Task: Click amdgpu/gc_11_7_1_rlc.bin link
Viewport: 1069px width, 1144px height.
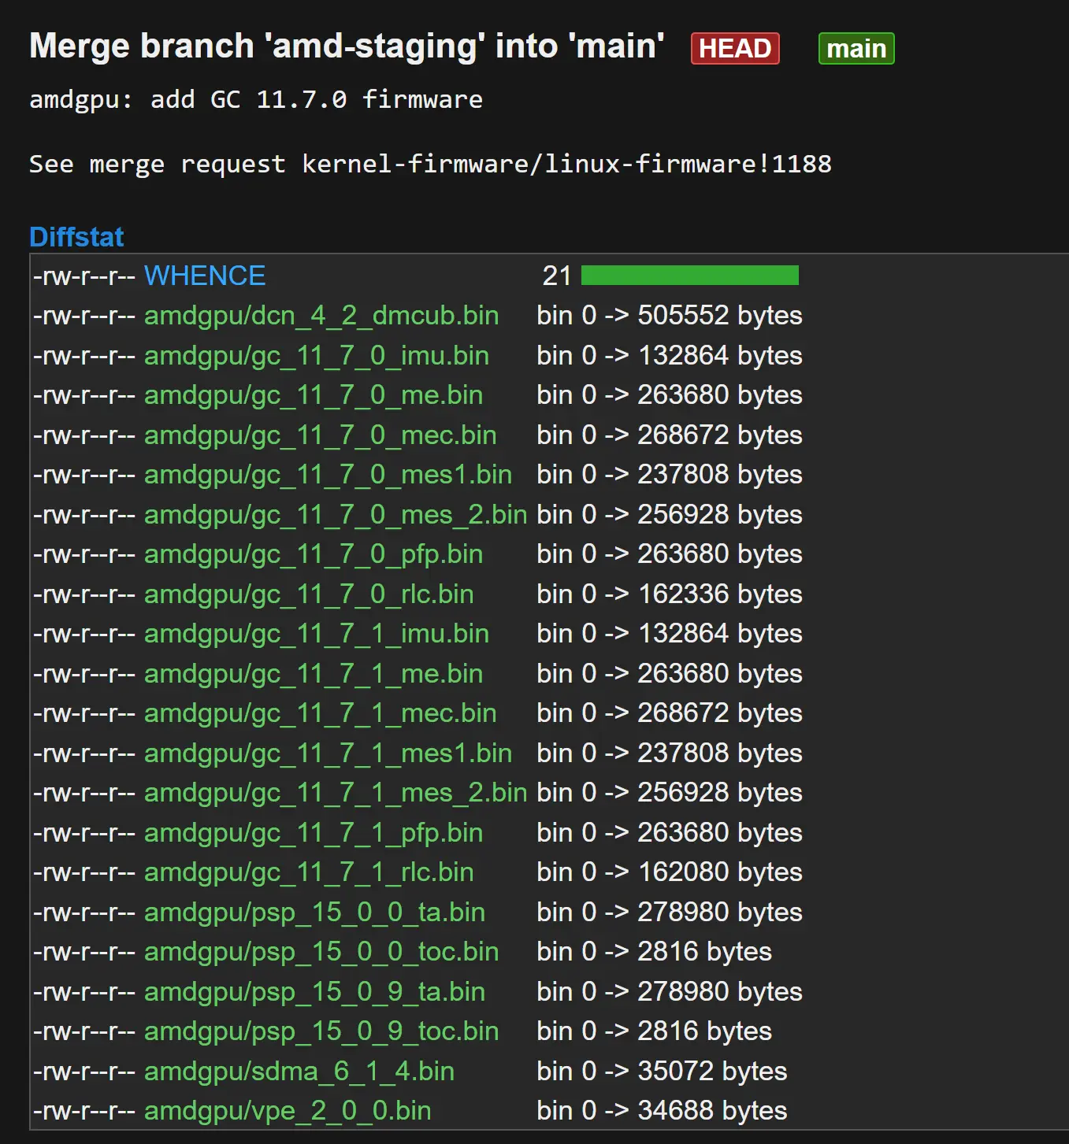Action: click(309, 872)
